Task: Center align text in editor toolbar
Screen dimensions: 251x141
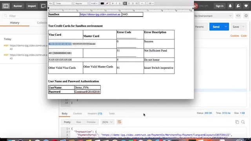Action: coord(129,4)
